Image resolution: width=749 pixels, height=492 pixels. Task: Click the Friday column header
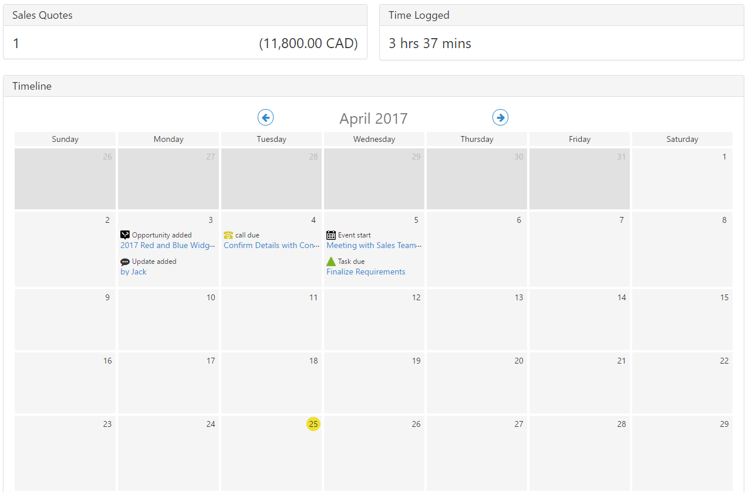[x=579, y=139]
